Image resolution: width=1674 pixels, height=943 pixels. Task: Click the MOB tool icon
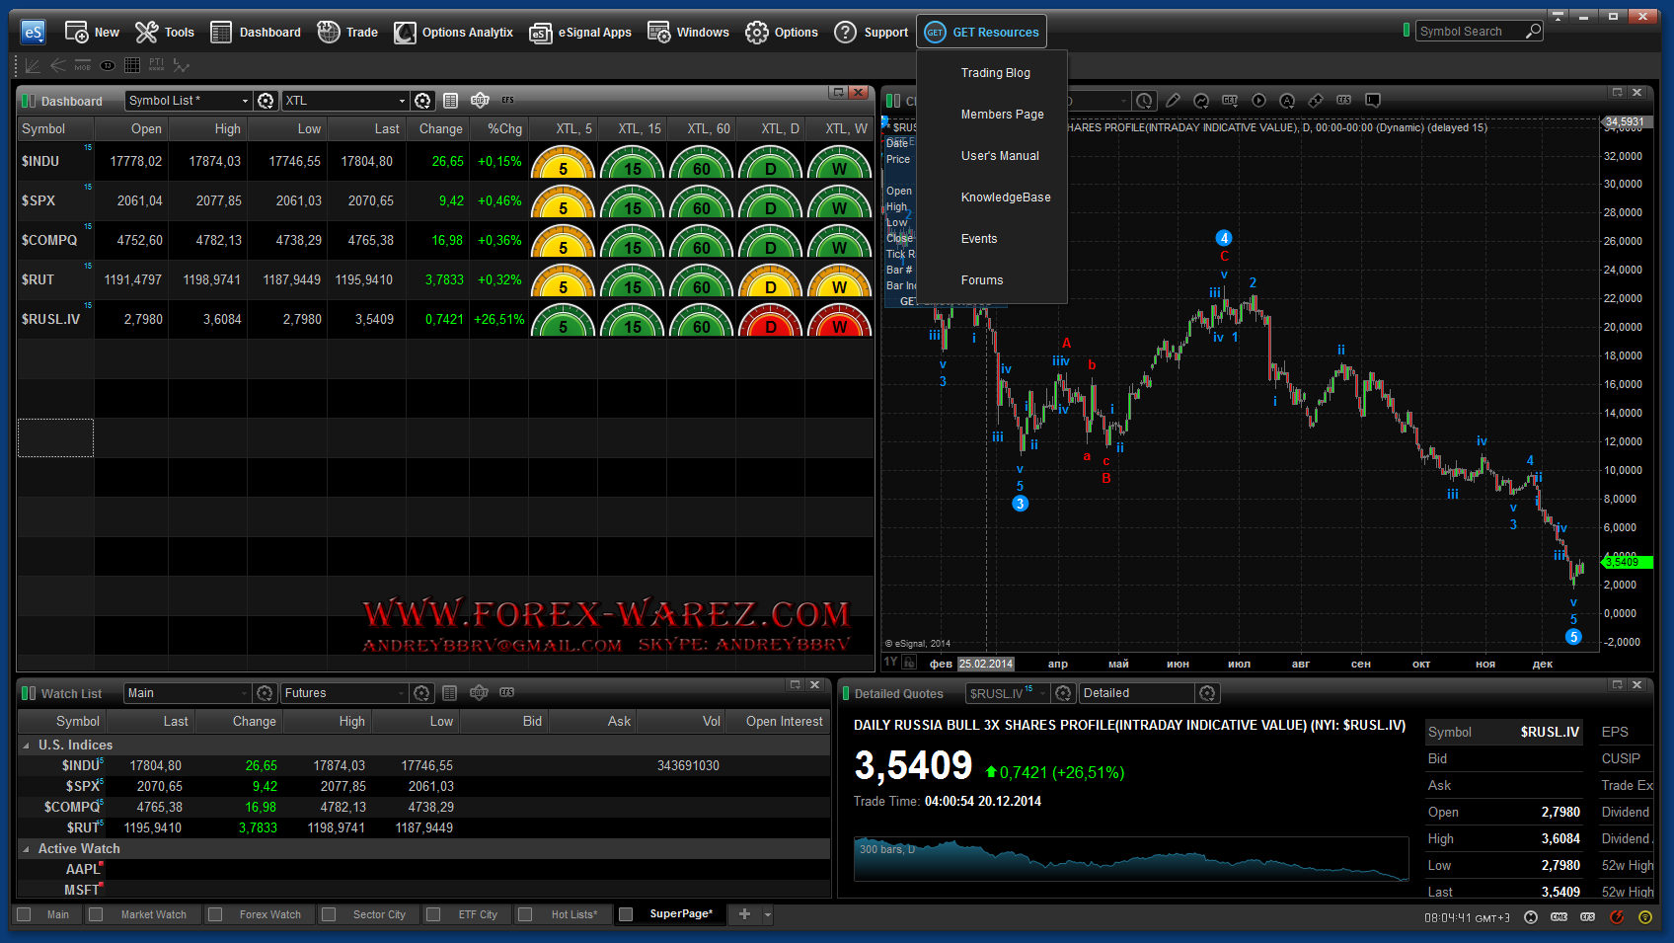83,66
